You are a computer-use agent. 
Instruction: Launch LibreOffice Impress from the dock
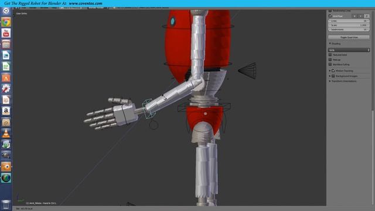click(6, 100)
